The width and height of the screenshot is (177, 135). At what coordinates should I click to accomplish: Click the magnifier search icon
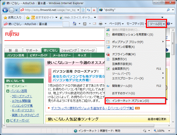[168, 10]
